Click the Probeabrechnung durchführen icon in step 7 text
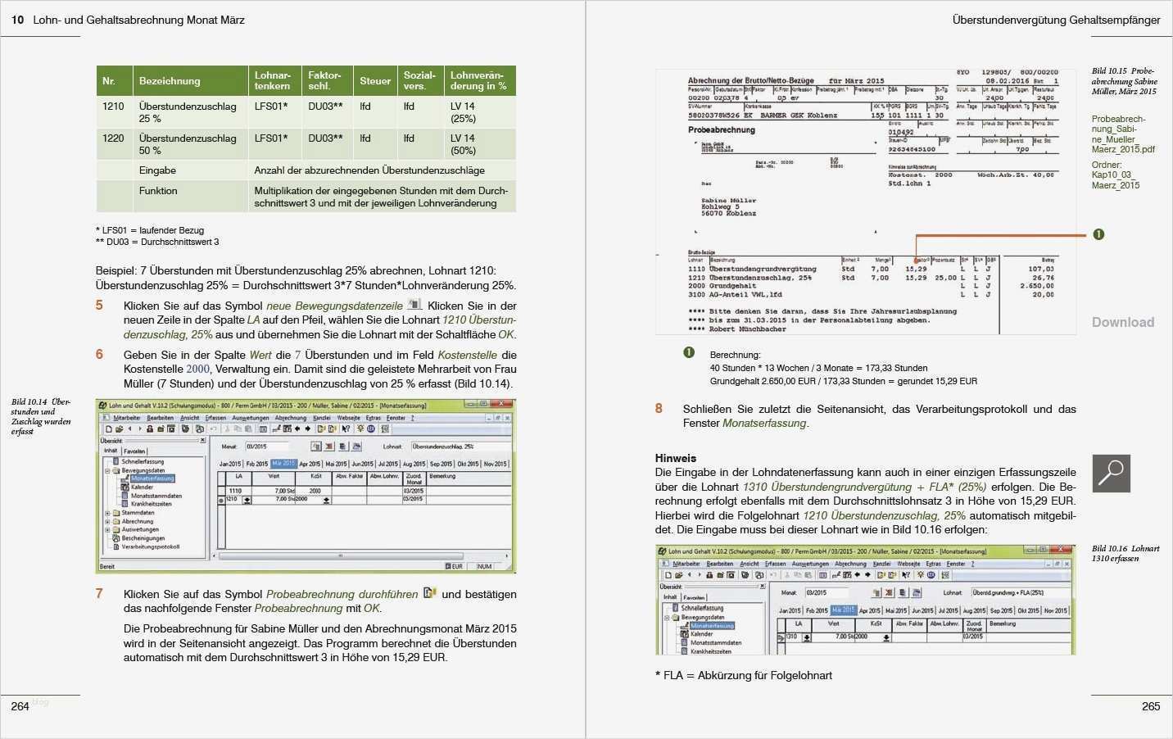The width and height of the screenshot is (1173, 739). (x=429, y=593)
